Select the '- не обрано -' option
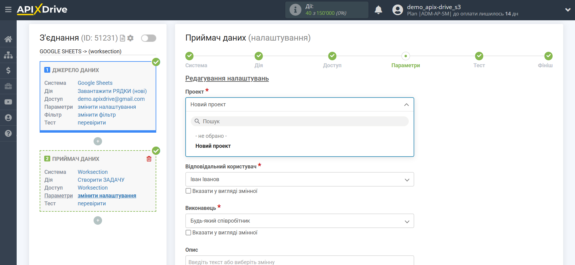575x265 pixels. pos(211,136)
